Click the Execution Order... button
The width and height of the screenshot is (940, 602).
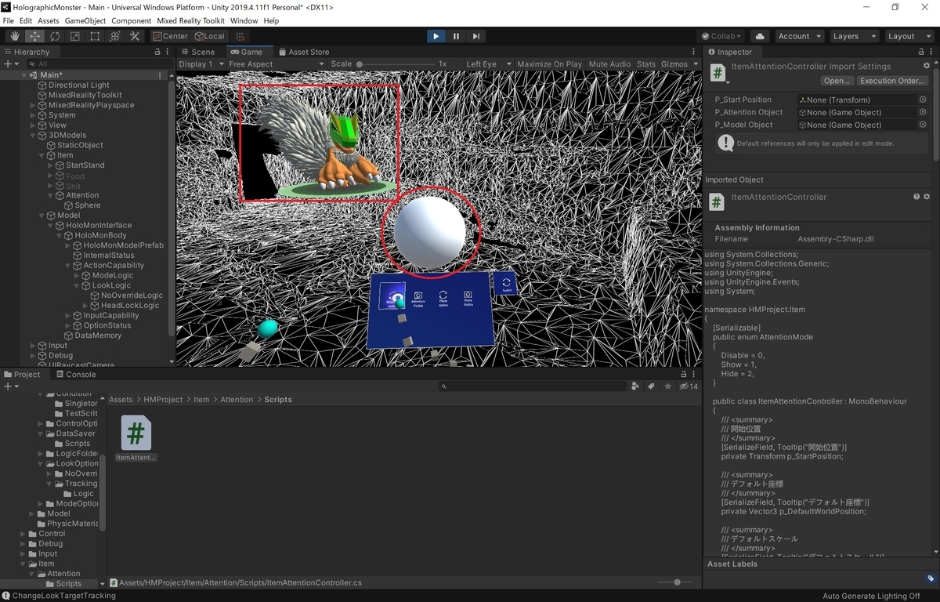893,81
